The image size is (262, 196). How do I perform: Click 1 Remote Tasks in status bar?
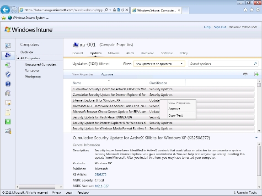(245, 192)
